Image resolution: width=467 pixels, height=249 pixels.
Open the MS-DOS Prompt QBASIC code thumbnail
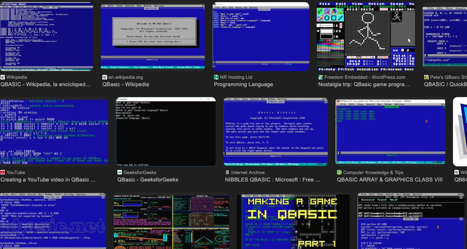tap(46, 36)
